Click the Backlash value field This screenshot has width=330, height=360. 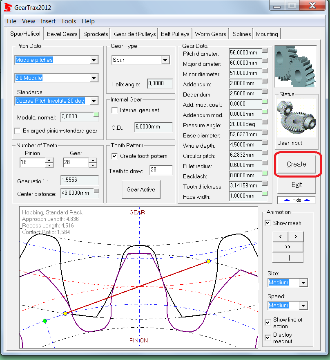pyautogui.click(x=245, y=175)
